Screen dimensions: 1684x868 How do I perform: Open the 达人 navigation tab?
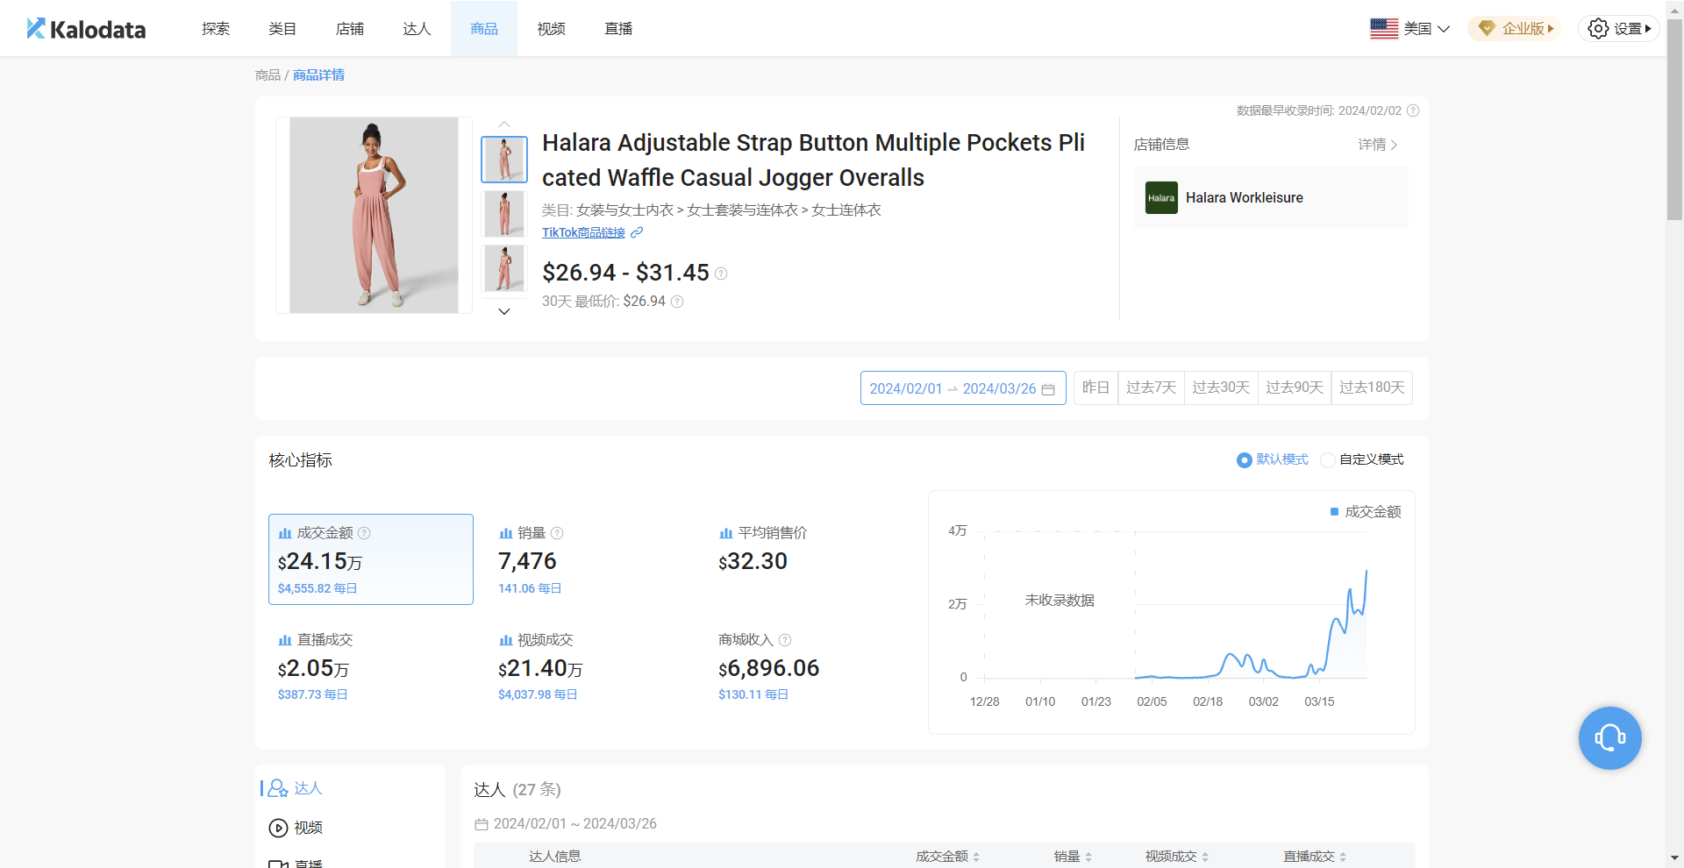pyautogui.click(x=417, y=29)
